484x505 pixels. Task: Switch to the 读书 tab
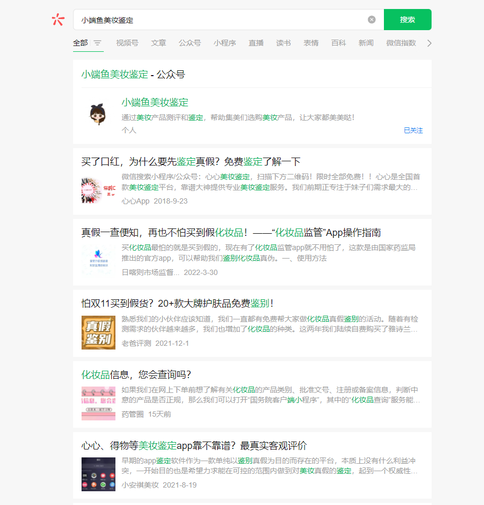(x=283, y=43)
